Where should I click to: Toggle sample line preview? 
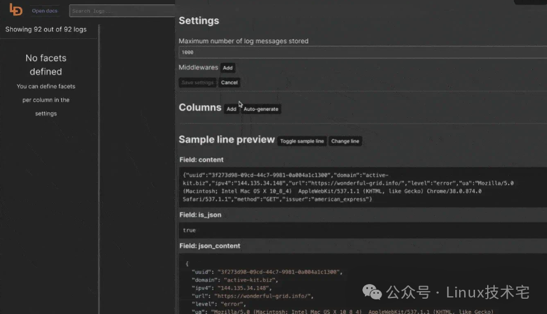302,141
